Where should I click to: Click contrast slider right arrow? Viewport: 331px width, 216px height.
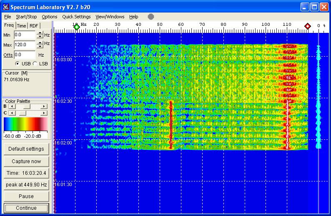point(44,113)
